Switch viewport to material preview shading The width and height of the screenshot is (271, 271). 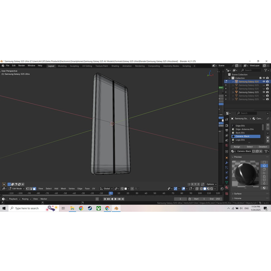click(208, 189)
